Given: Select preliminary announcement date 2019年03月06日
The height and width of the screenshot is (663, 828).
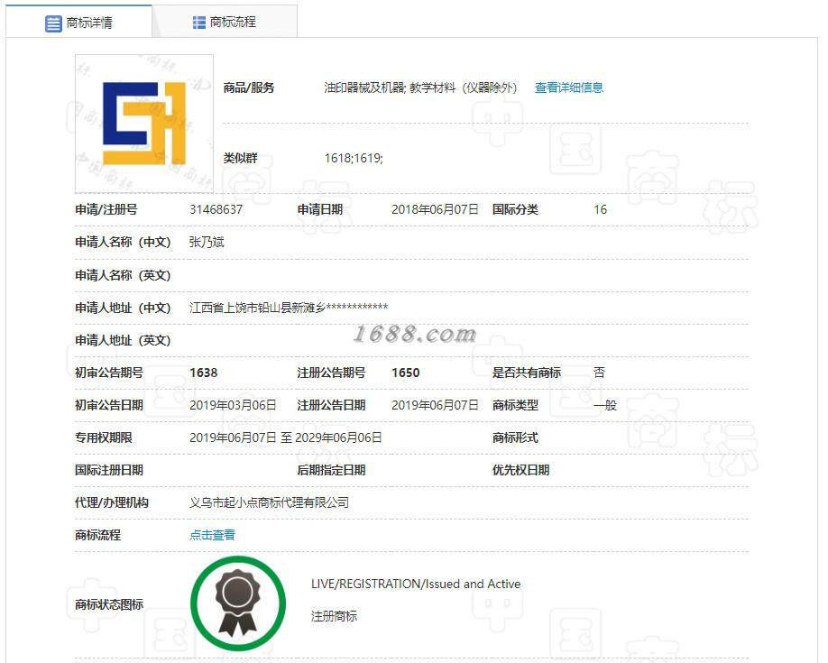Looking at the screenshot, I should click(x=233, y=405).
